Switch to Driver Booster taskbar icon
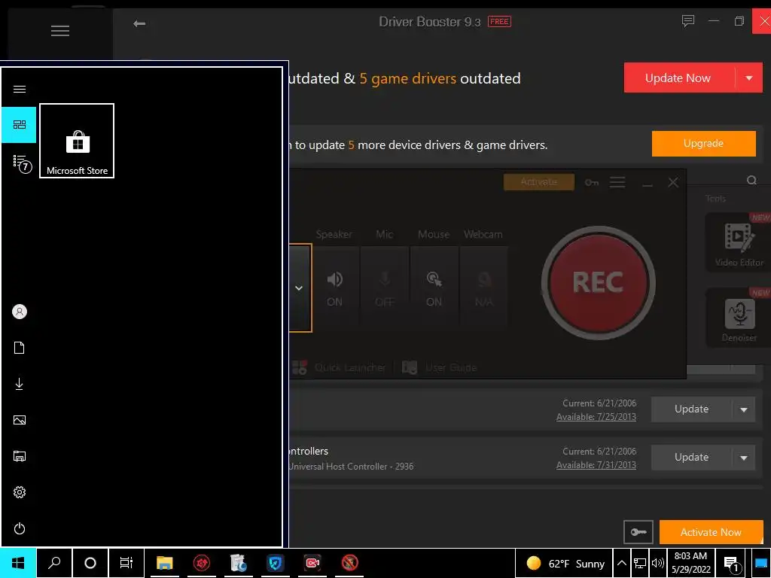The width and height of the screenshot is (771, 578). tap(201, 563)
